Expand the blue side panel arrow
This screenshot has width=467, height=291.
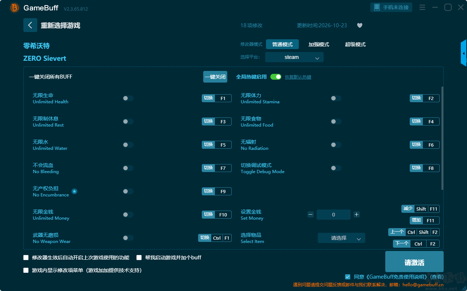(464, 53)
